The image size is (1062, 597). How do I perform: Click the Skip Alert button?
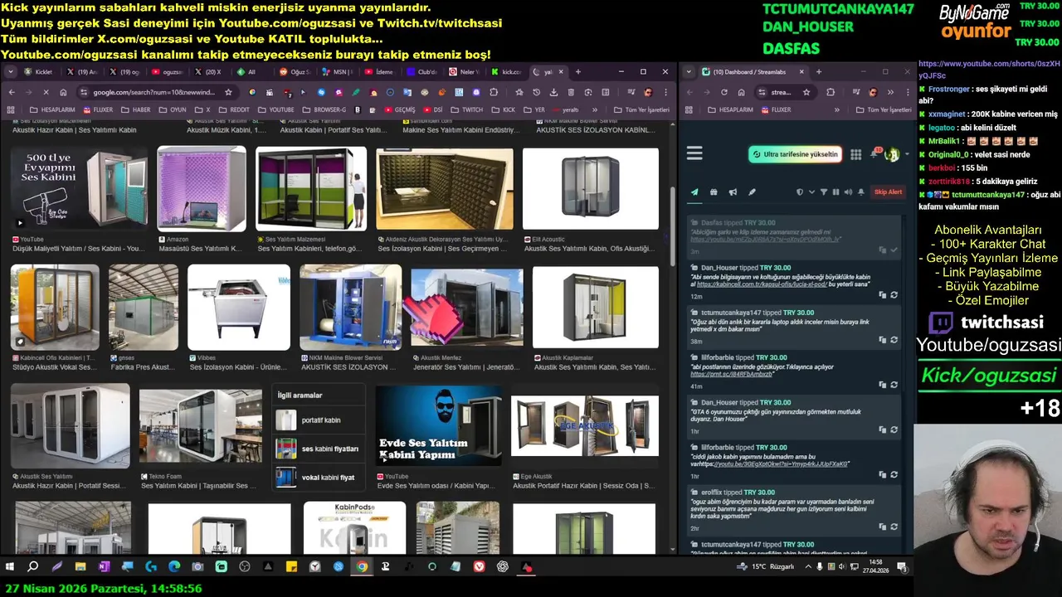click(x=888, y=192)
